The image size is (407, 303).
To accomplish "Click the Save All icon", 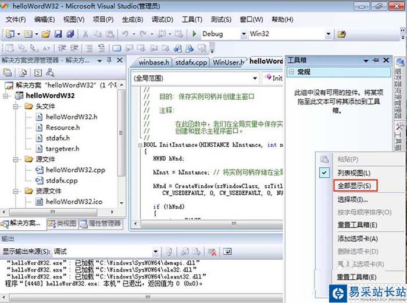I will pos(70,34).
